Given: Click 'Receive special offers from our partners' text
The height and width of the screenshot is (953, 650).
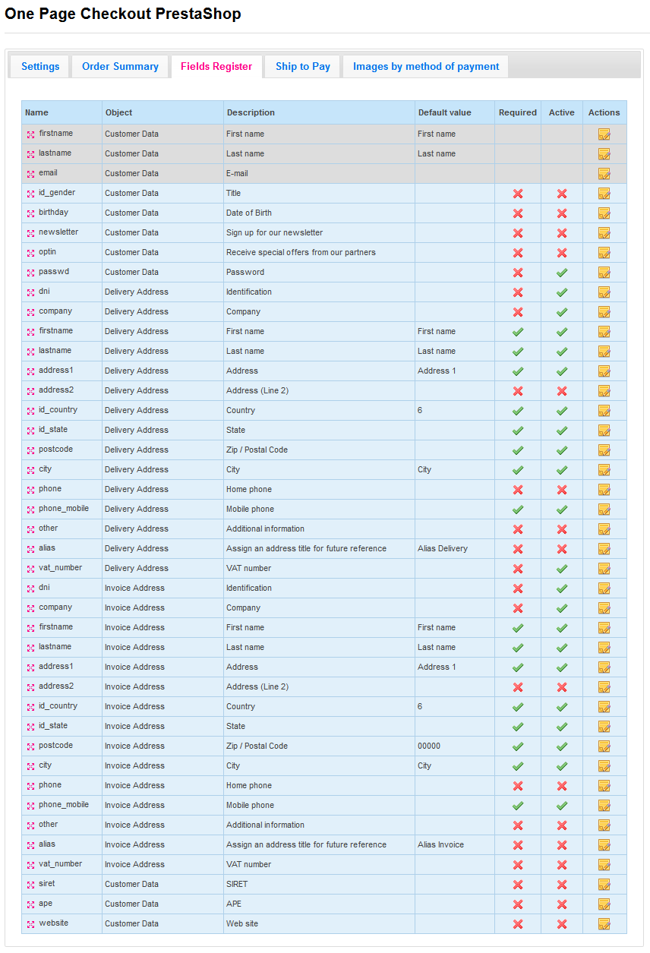Looking at the screenshot, I should (301, 252).
